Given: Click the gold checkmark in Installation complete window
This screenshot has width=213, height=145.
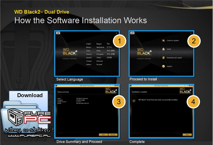Looking at the screenshot, I should pyautogui.click(x=134, y=101).
